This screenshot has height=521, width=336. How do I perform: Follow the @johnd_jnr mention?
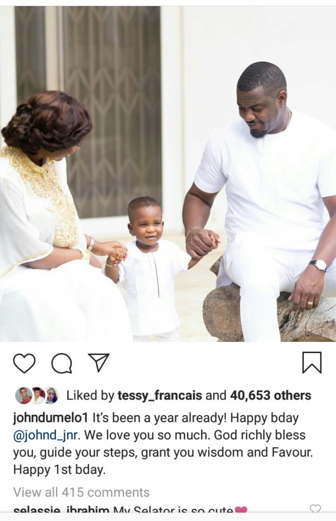click(x=46, y=436)
